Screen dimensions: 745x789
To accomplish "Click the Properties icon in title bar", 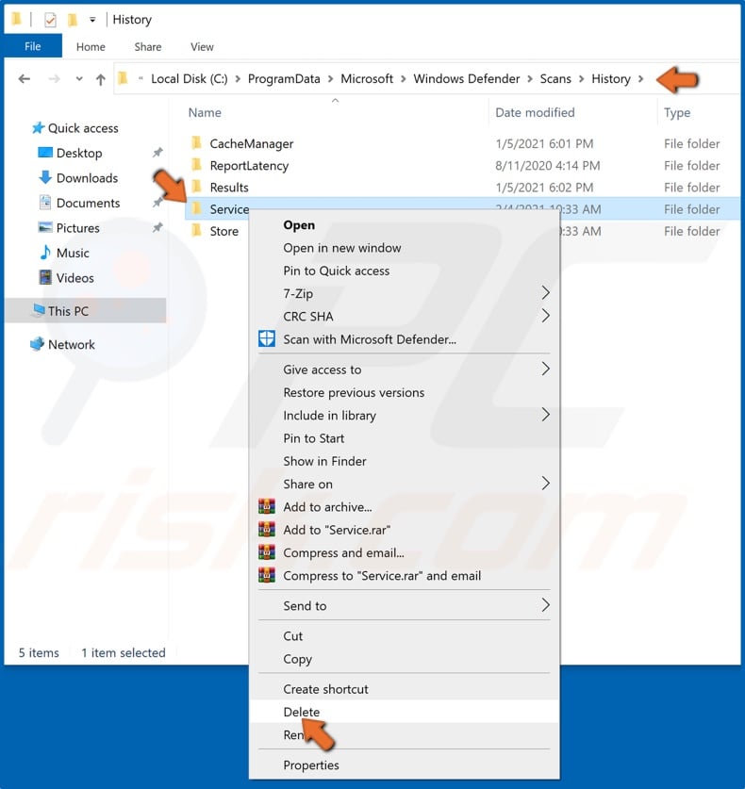I will point(50,20).
